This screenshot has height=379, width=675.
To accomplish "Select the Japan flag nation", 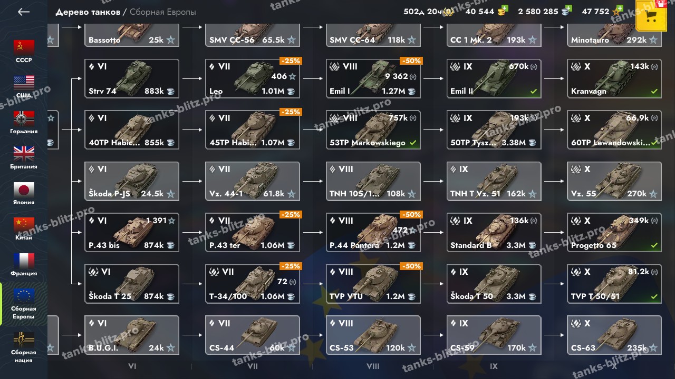I will [x=24, y=193].
